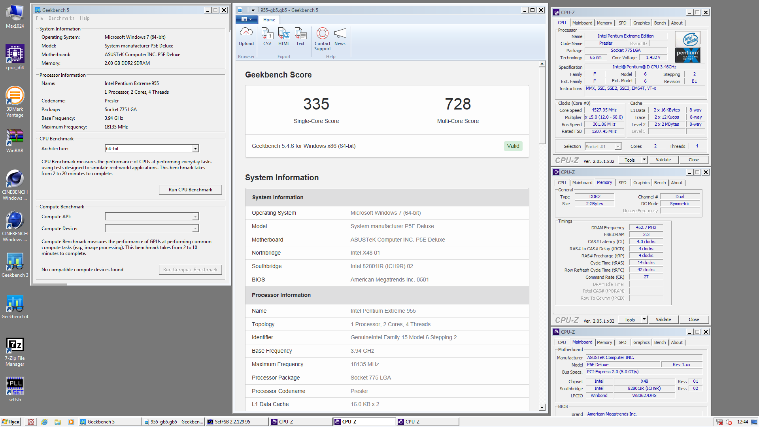Switch to Geekbench 5 taskbar item
Viewport: 759px width, 427px height.
pyautogui.click(x=110, y=422)
